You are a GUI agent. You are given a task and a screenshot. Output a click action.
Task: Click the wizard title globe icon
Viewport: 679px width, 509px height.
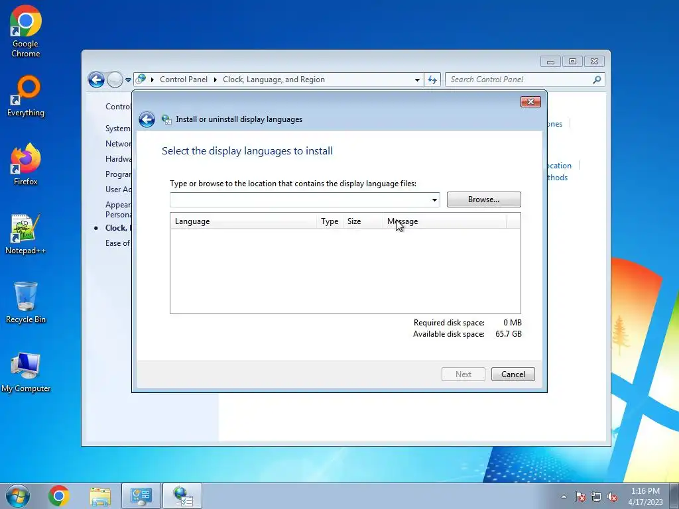pyautogui.click(x=166, y=119)
